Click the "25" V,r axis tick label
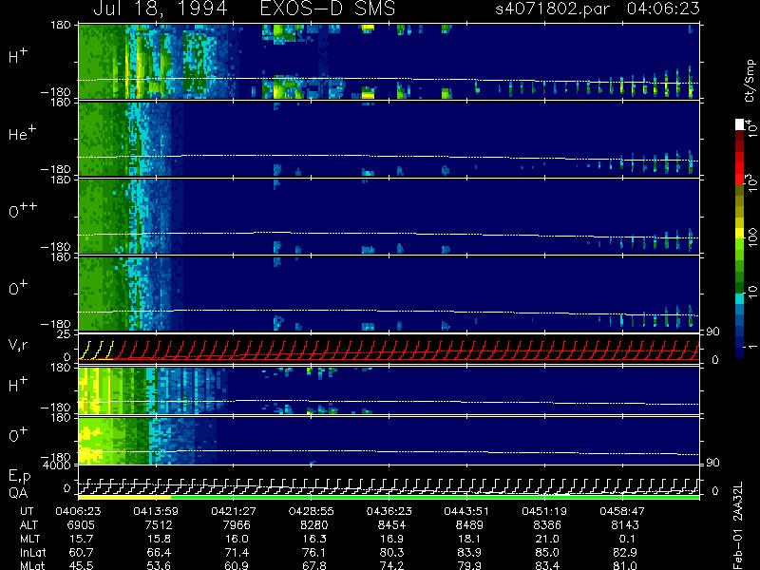Image resolution: width=760 pixels, height=570 pixels. [x=66, y=334]
